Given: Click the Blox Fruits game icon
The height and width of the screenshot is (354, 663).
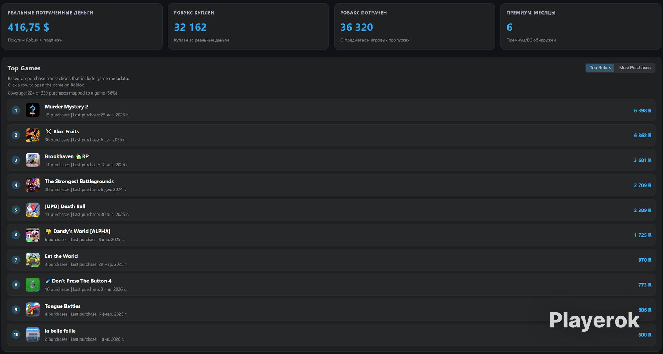Looking at the screenshot, I should coord(33,135).
